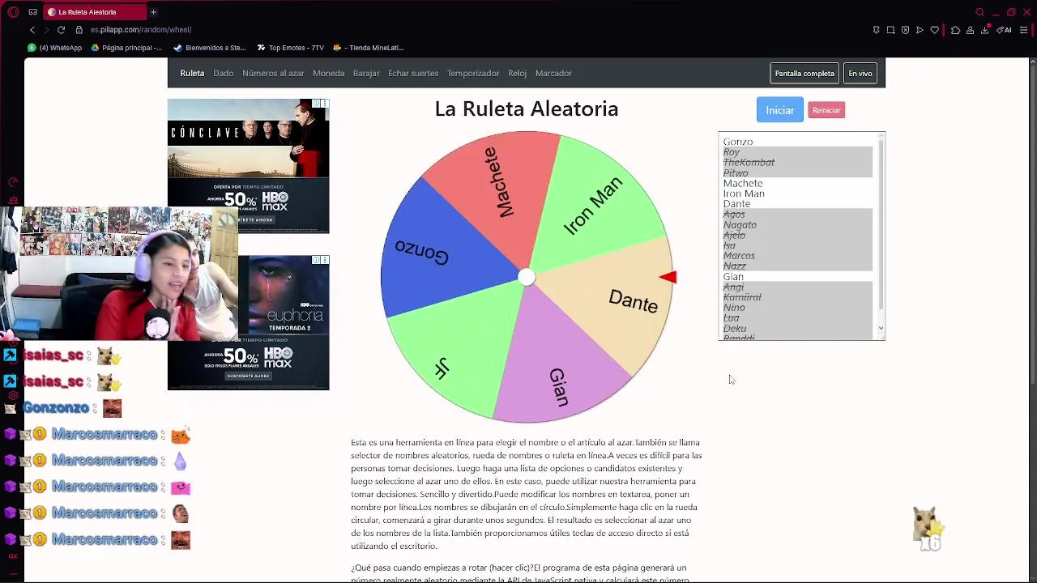1037x583 pixels.
Task: Open the Aria AI assistant icon
Action: [1004, 30]
